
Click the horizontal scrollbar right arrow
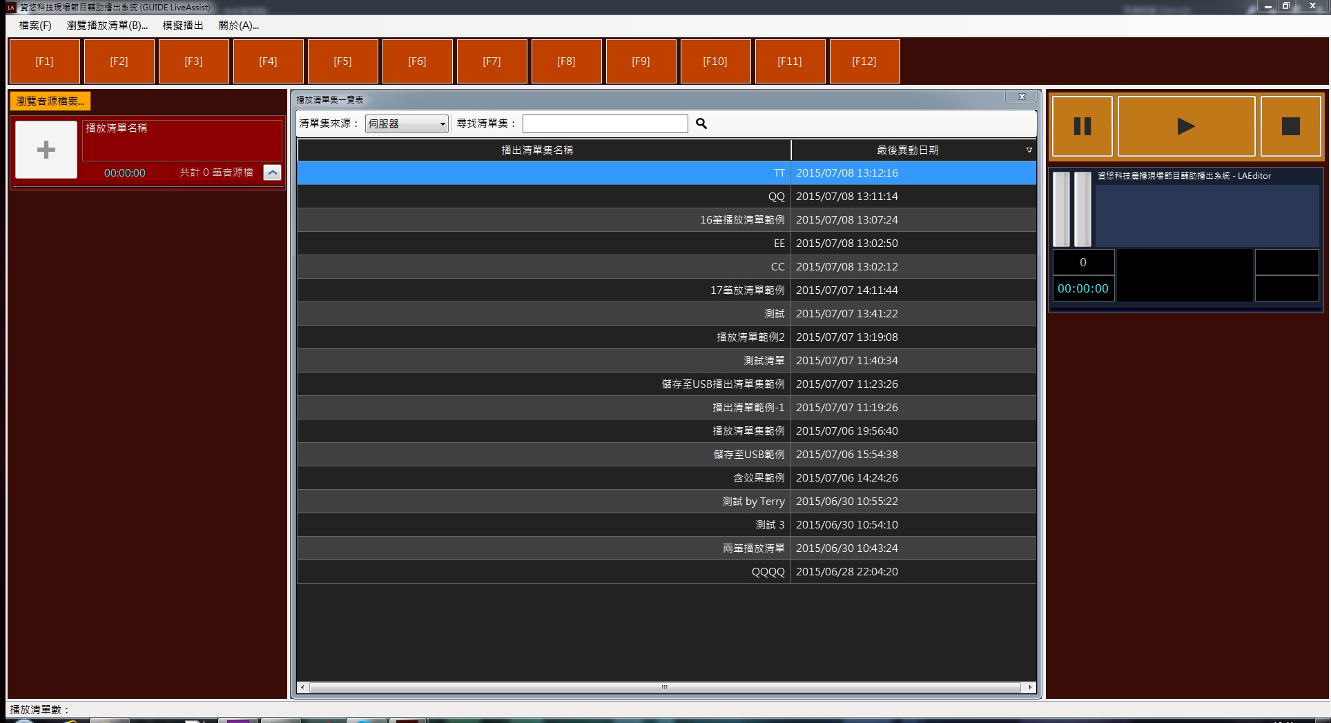pyautogui.click(x=1030, y=687)
